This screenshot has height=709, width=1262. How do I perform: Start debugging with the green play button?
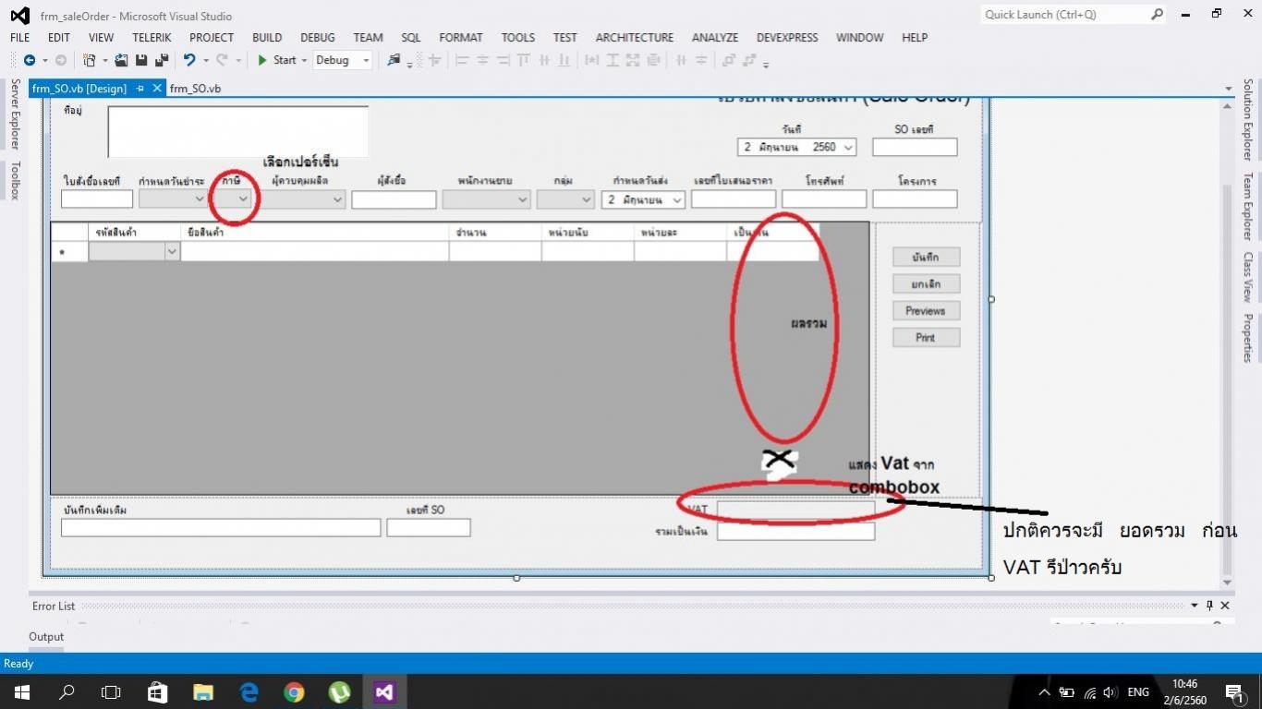262,60
